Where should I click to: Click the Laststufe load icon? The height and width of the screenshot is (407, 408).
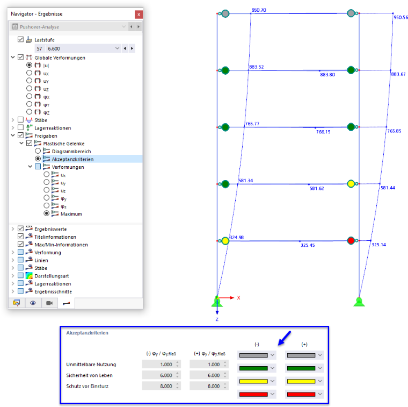[x=29, y=40]
